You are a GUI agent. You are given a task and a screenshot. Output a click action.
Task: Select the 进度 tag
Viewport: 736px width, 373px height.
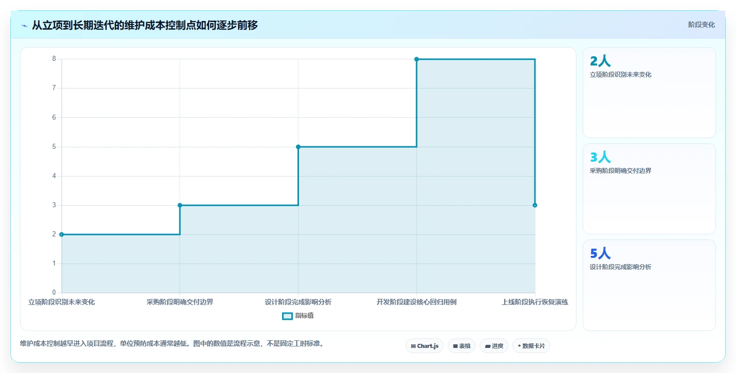click(x=494, y=346)
